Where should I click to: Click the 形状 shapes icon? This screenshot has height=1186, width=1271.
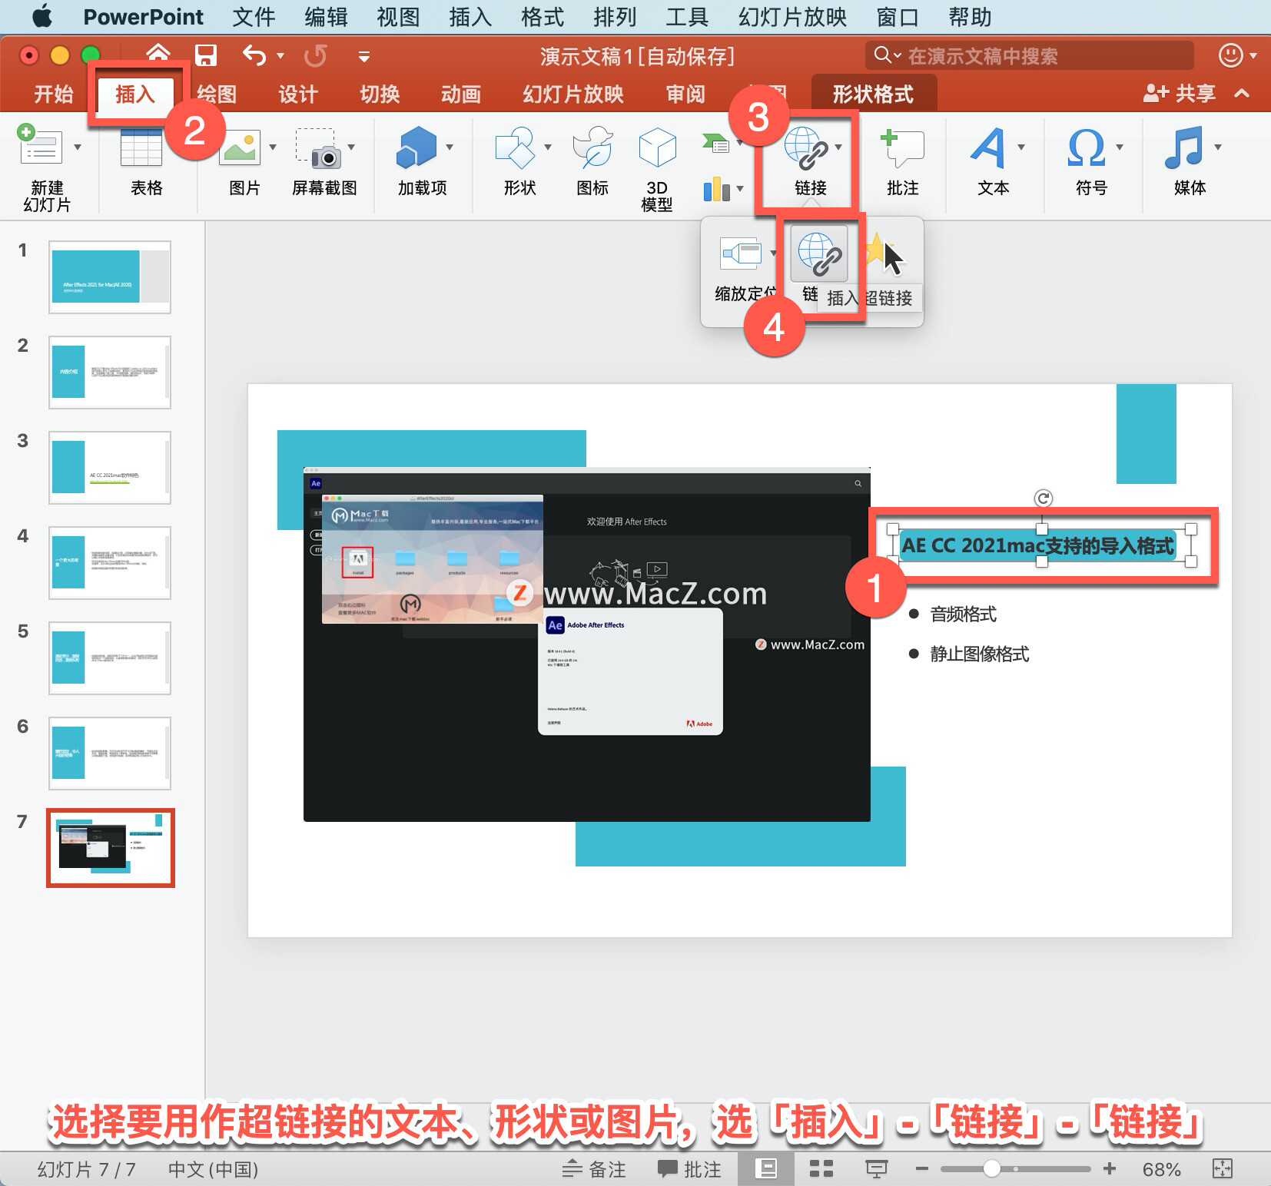515,147
